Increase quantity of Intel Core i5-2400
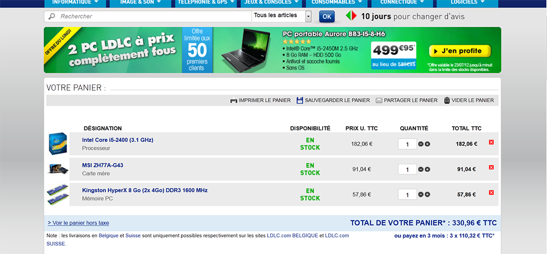Viewport: 547px width, 254px height. point(427,144)
